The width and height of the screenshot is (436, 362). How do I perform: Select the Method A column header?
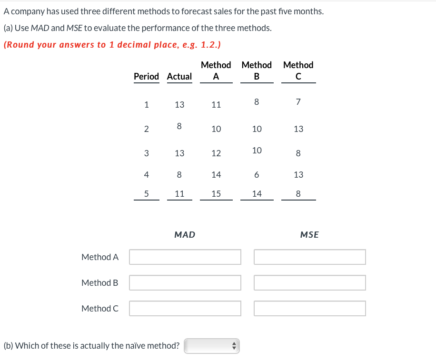(x=216, y=70)
